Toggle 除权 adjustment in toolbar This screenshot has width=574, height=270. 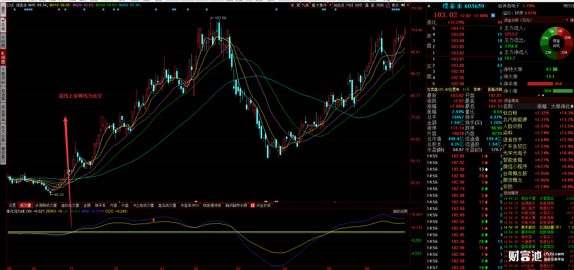[x=359, y=5]
